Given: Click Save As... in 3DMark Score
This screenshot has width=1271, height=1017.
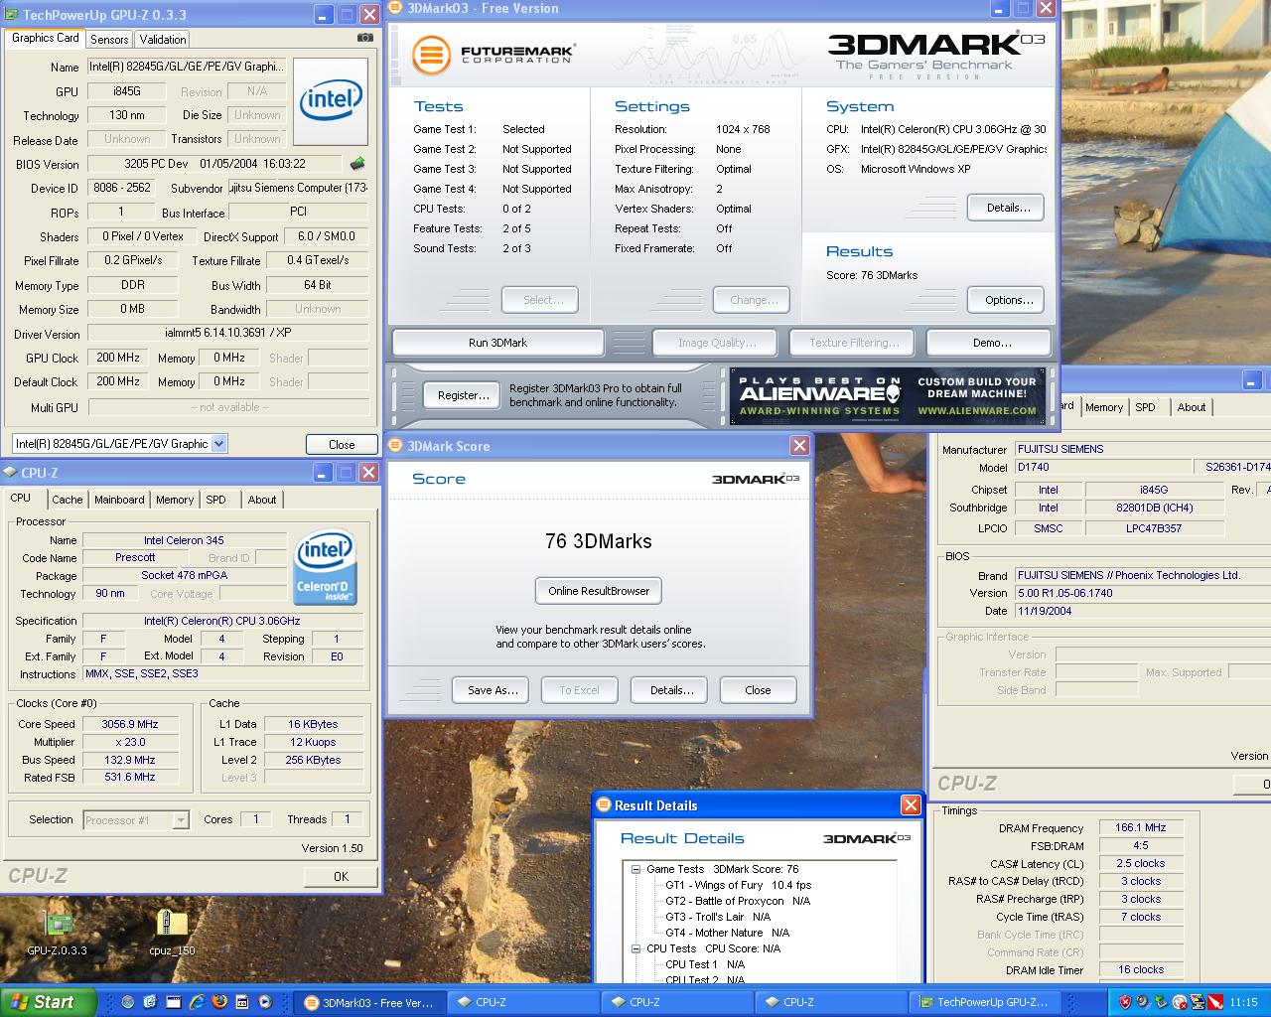Looking at the screenshot, I should (x=493, y=690).
